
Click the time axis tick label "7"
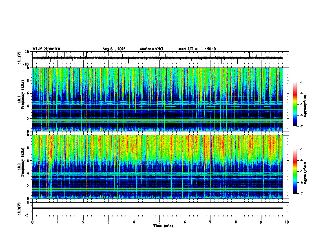coord(210,222)
